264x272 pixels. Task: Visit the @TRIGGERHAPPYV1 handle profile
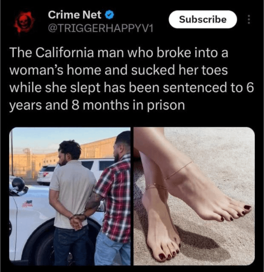coord(101,28)
